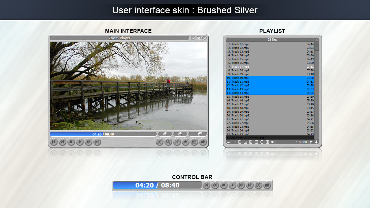The width and height of the screenshot is (370, 208).
Task: Enable fullscreen with the expand icon
Action: [159, 142]
